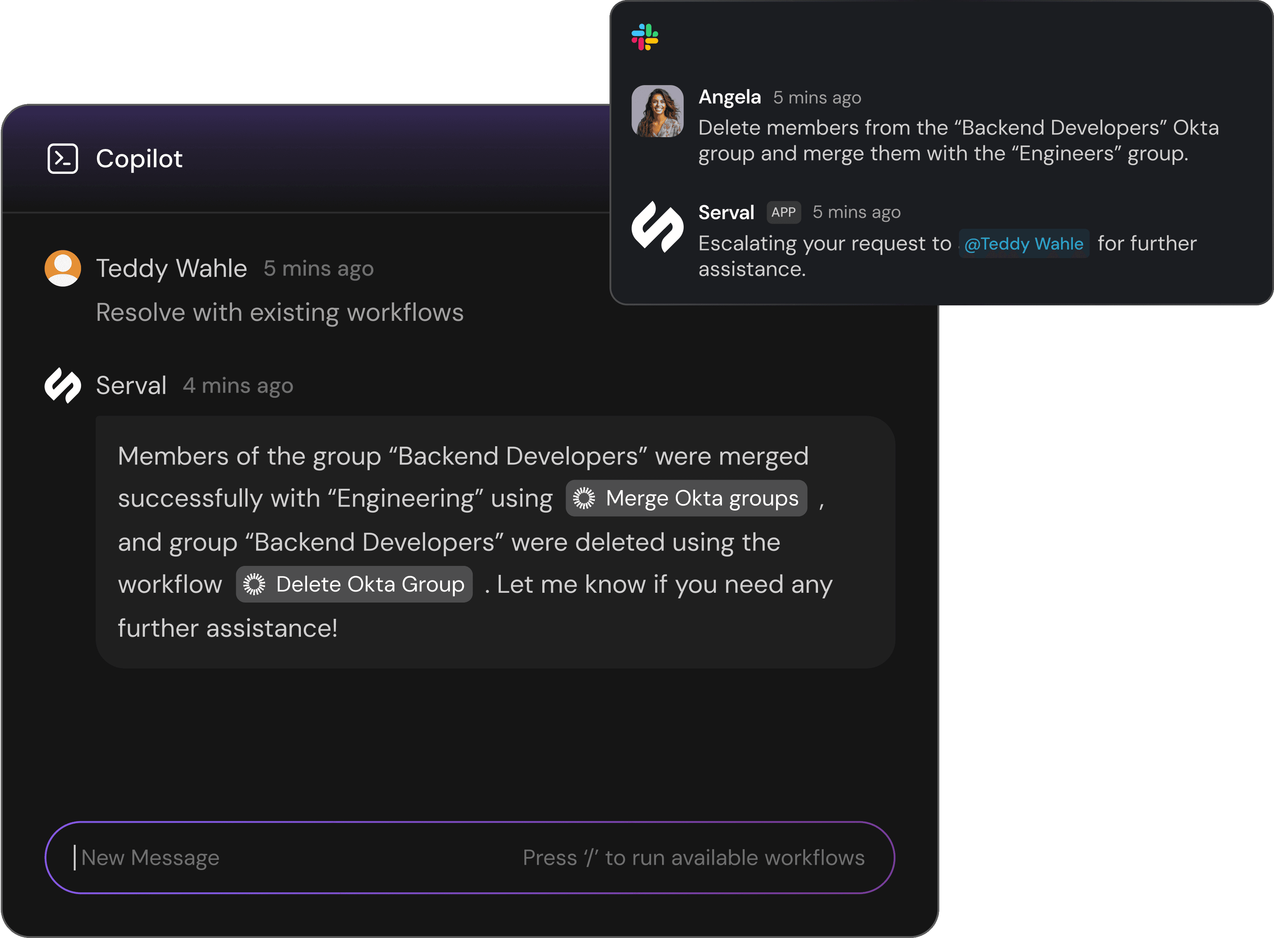The height and width of the screenshot is (938, 1274).
Task: Click the Serval sender name in Copilot
Action: [x=131, y=386]
